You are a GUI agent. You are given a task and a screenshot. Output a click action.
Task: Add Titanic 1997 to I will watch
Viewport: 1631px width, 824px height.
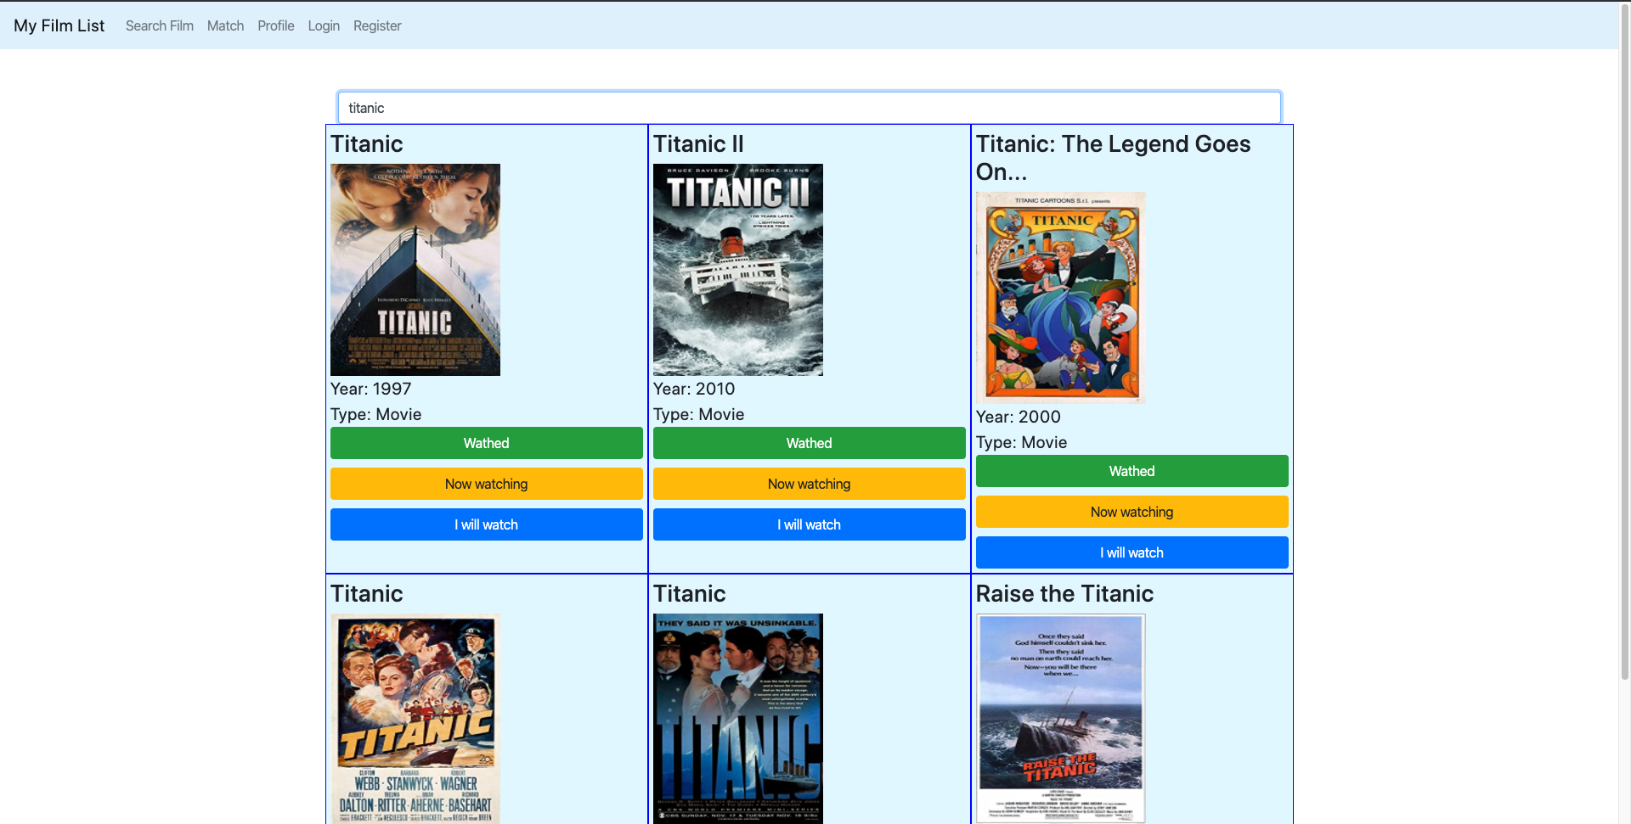click(x=486, y=524)
